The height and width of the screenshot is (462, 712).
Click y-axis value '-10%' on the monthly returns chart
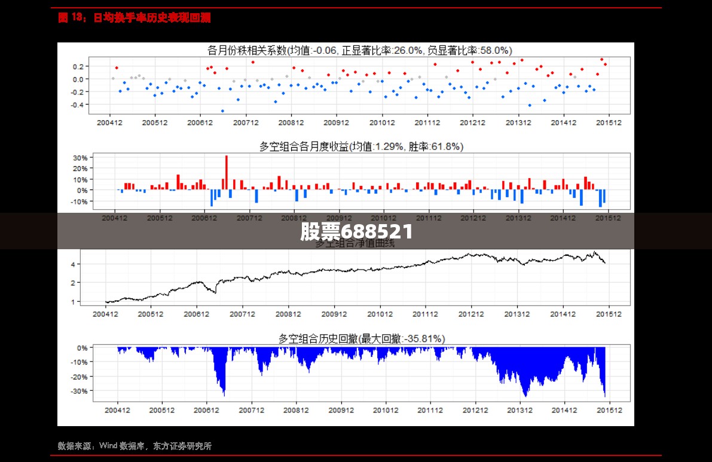click(x=79, y=201)
